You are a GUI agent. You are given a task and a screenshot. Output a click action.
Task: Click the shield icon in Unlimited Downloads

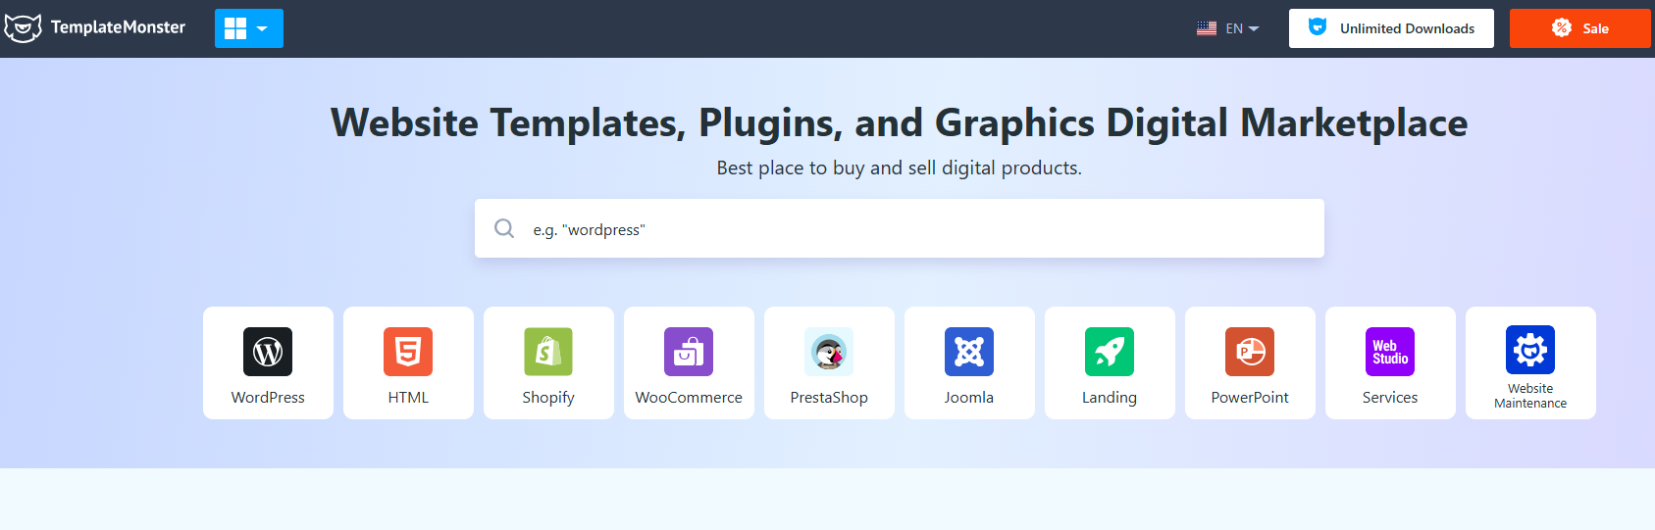pos(1318,27)
